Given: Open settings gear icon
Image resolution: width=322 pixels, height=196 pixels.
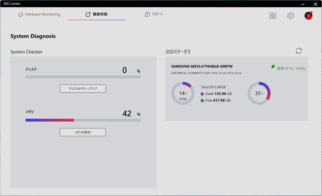Looking at the screenshot, I should click(291, 16).
